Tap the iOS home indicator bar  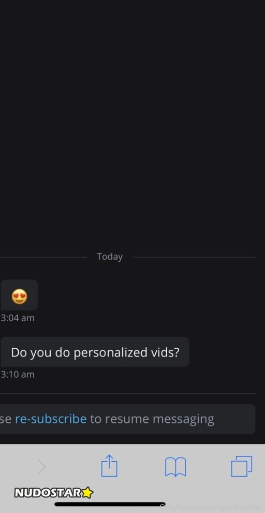pyautogui.click(x=110, y=504)
